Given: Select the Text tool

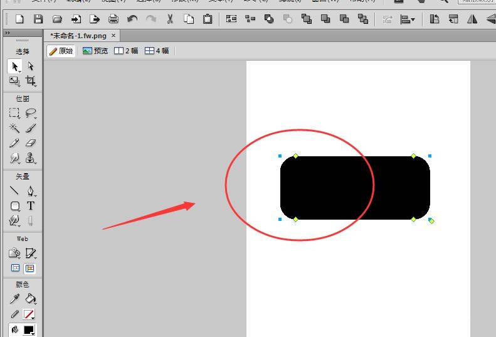Looking at the screenshot, I should click(x=30, y=206).
